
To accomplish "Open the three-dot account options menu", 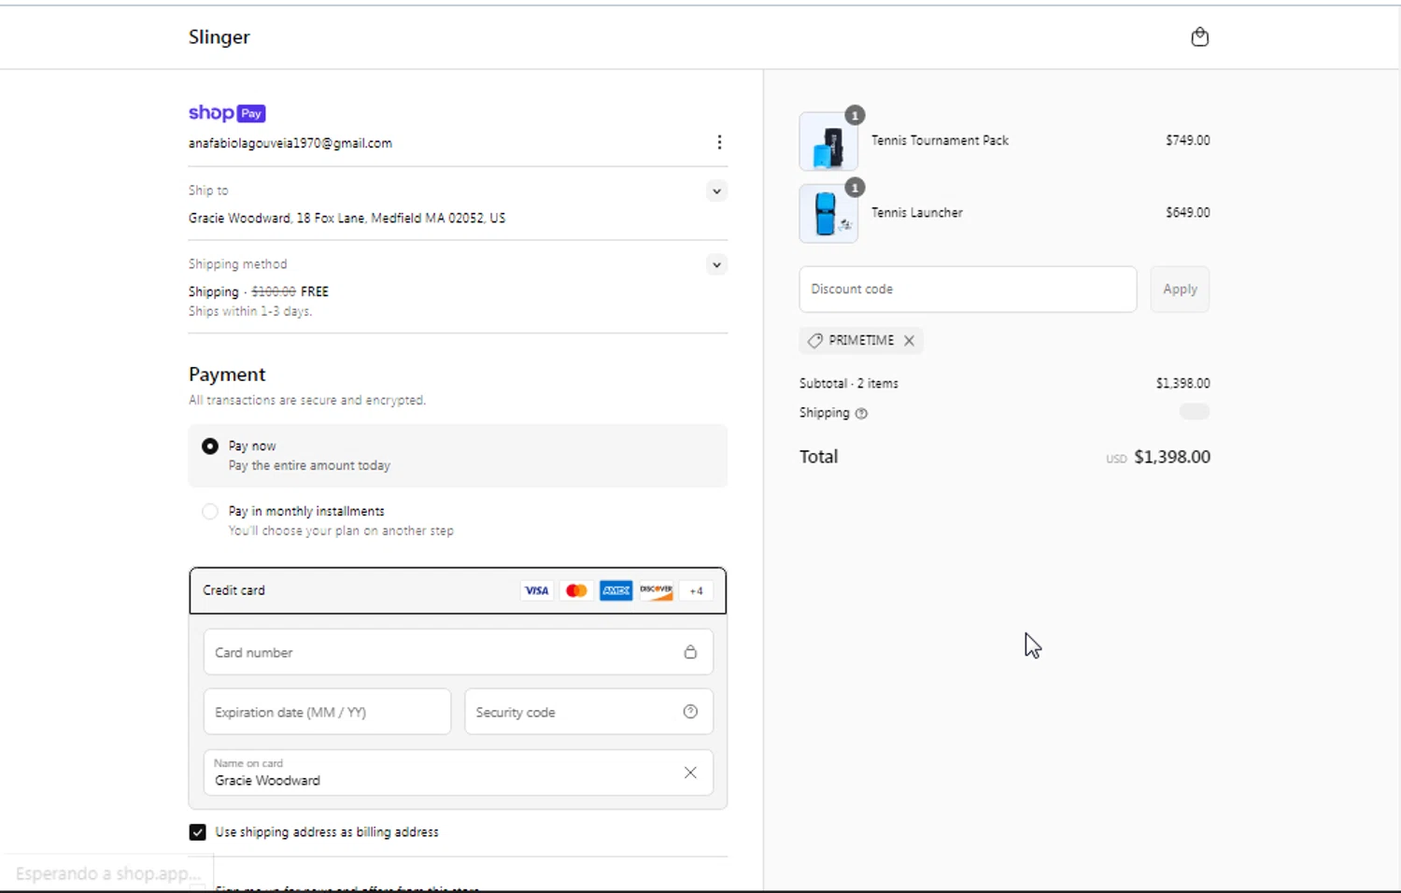I will click(x=719, y=142).
